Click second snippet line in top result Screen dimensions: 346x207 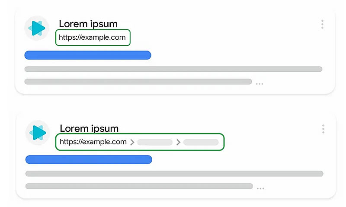pyautogui.click(x=138, y=82)
